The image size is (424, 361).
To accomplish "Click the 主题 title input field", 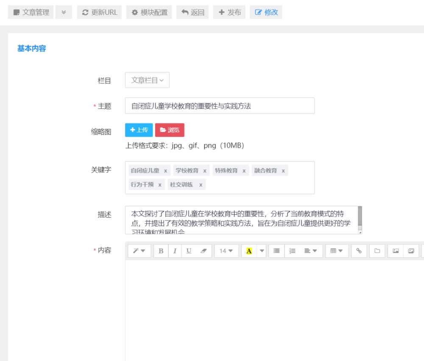I will click(x=220, y=106).
